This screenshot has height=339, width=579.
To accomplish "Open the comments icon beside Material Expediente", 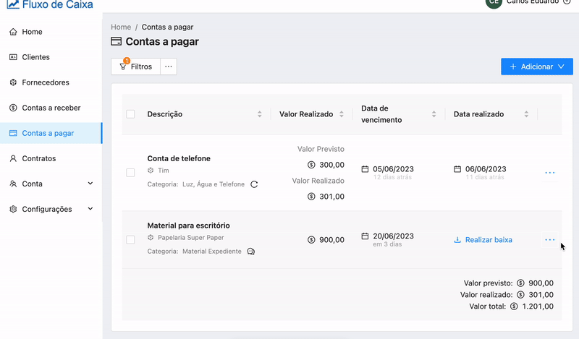I will [251, 252].
